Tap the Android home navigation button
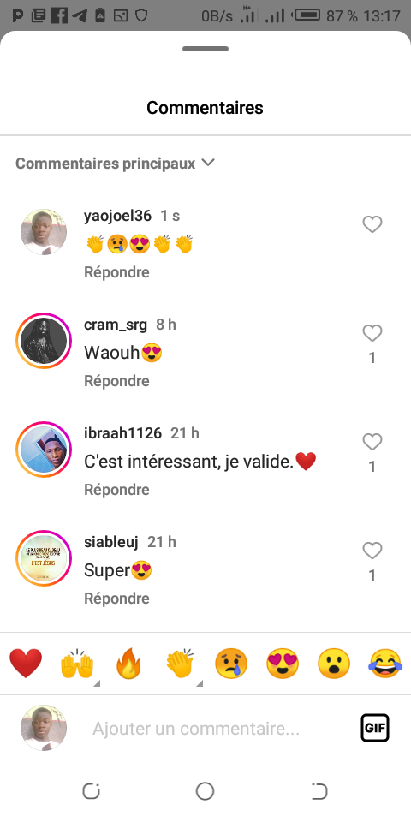The image size is (411, 822). [x=205, y=791]
